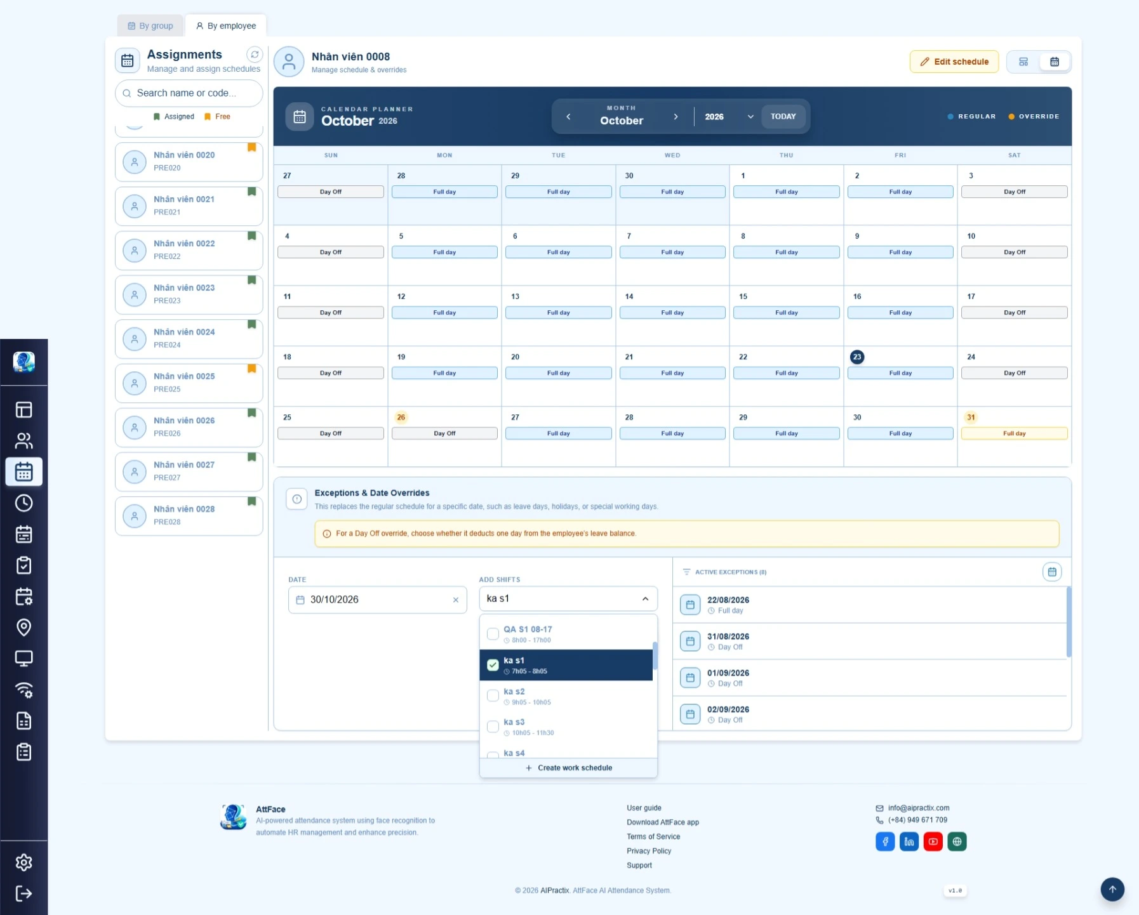Select employee Nhân viên 0023

(189, 294)
